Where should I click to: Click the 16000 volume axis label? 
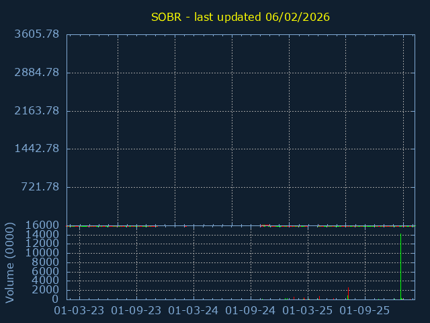(x=42, y=225)
